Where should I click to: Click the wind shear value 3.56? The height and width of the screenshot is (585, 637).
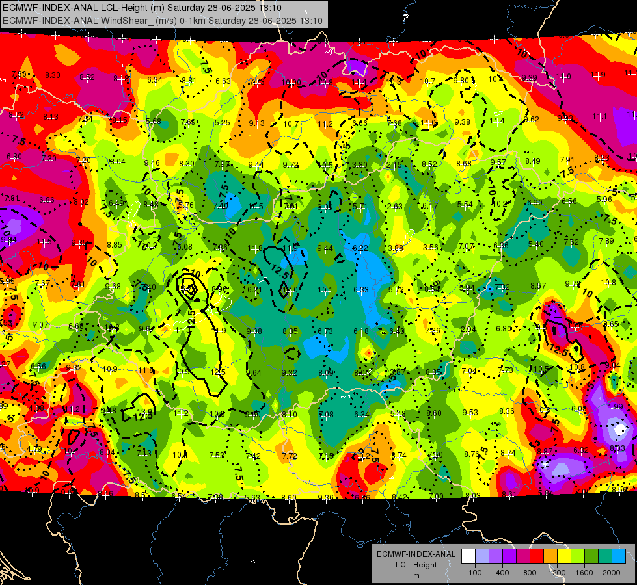431,247
